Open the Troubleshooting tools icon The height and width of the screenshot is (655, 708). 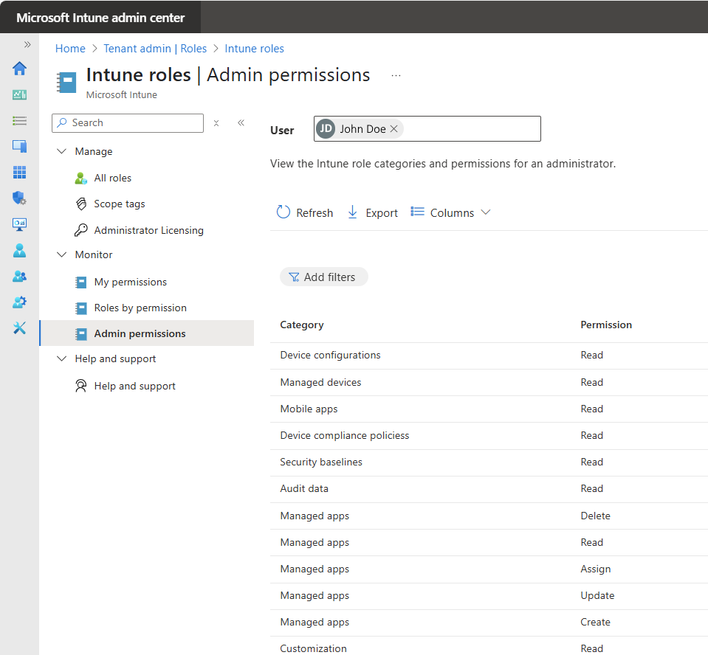20,327
